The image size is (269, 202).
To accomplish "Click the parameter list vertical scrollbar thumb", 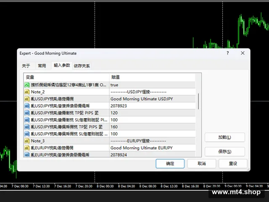I will tap(198, 101).
